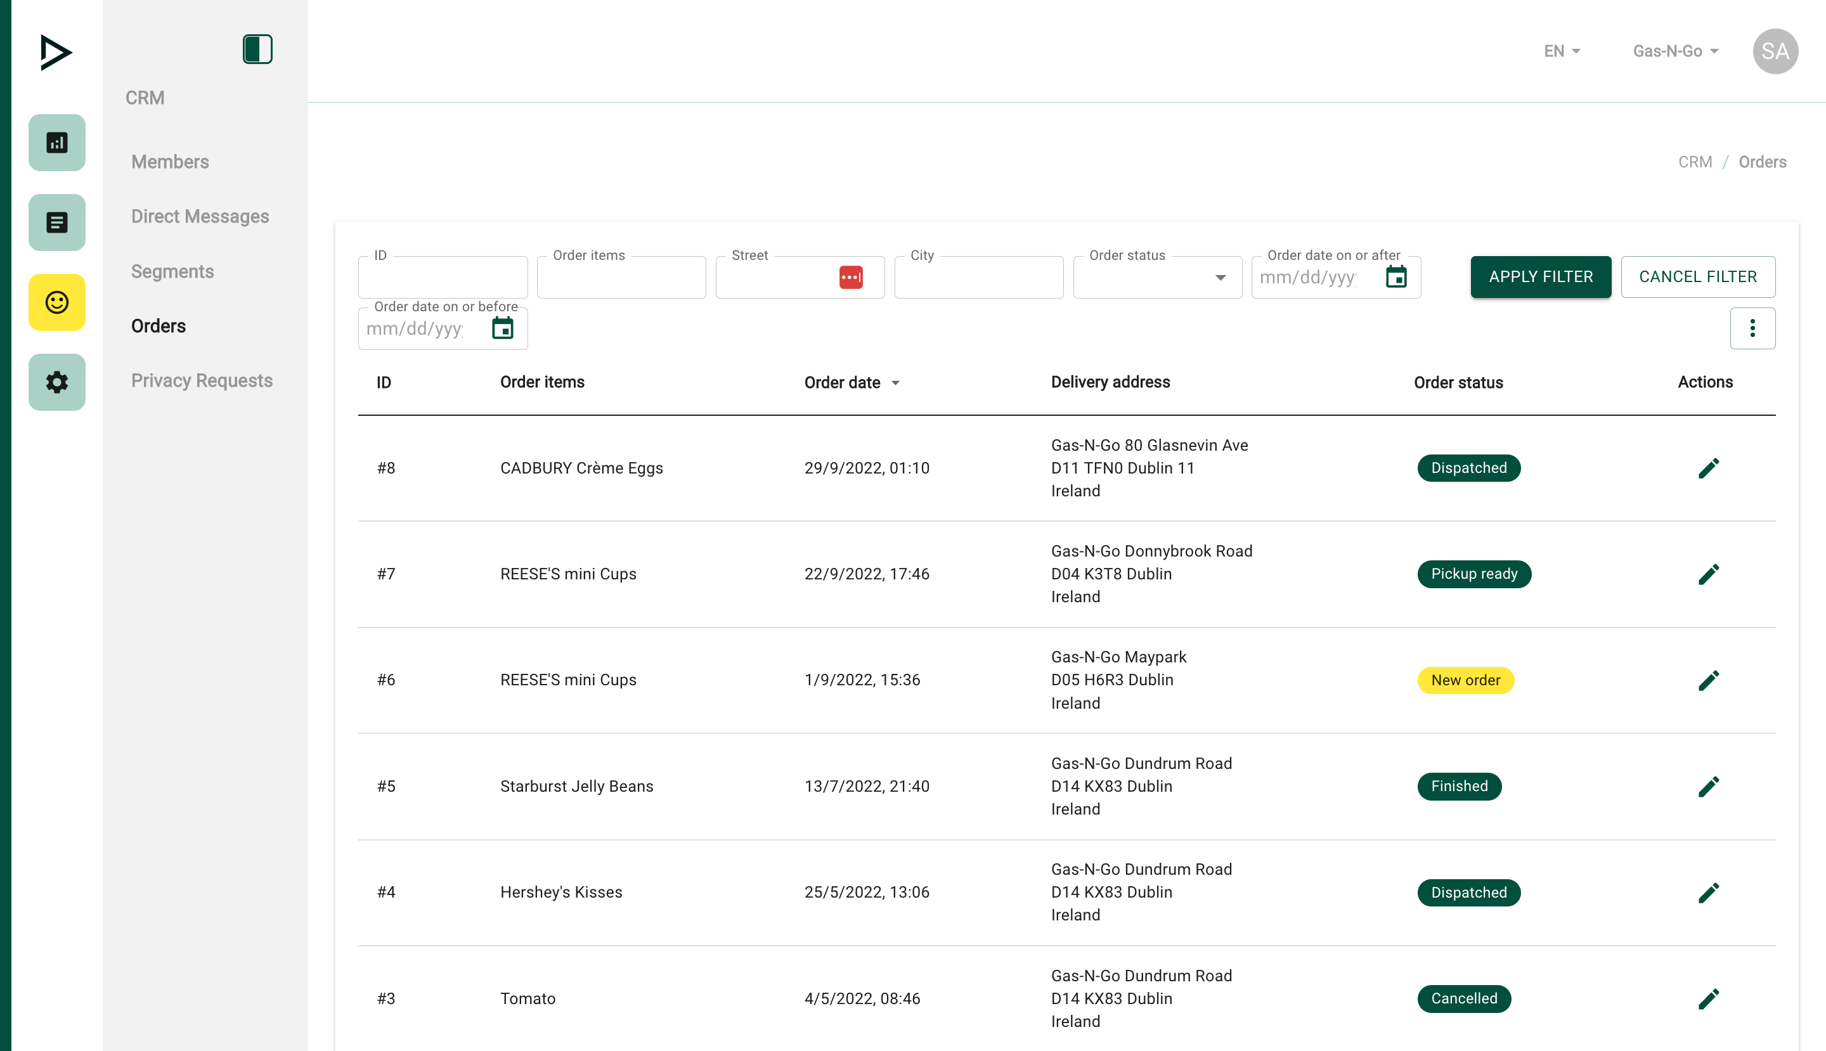Edit order #8 with pencil icon
Viewport: 1826px width, 1051px height.
click(1707, 468)
